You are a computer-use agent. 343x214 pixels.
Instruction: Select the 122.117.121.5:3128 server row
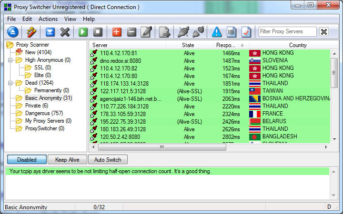pos(210,91)
